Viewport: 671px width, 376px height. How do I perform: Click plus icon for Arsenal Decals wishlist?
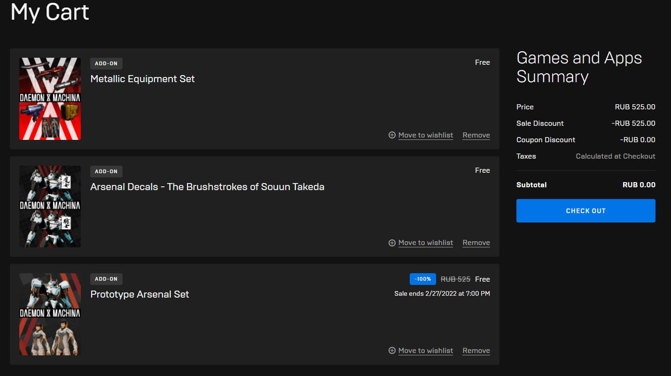[x=392, y=243]
